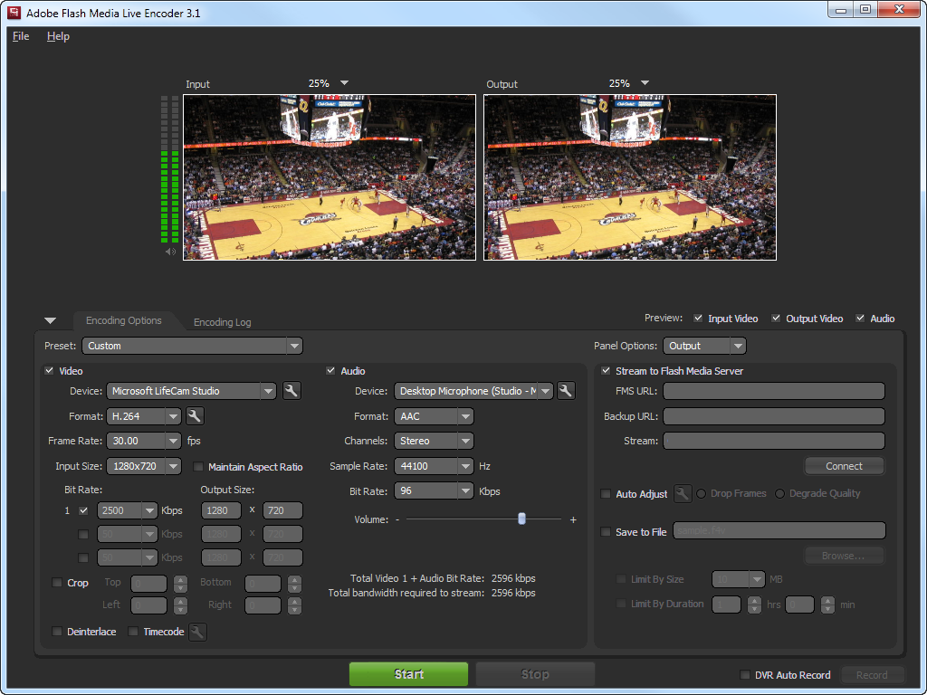Enable Auto Adjust checkbox
Screen dimensions: 927x695
click(606, 493)
